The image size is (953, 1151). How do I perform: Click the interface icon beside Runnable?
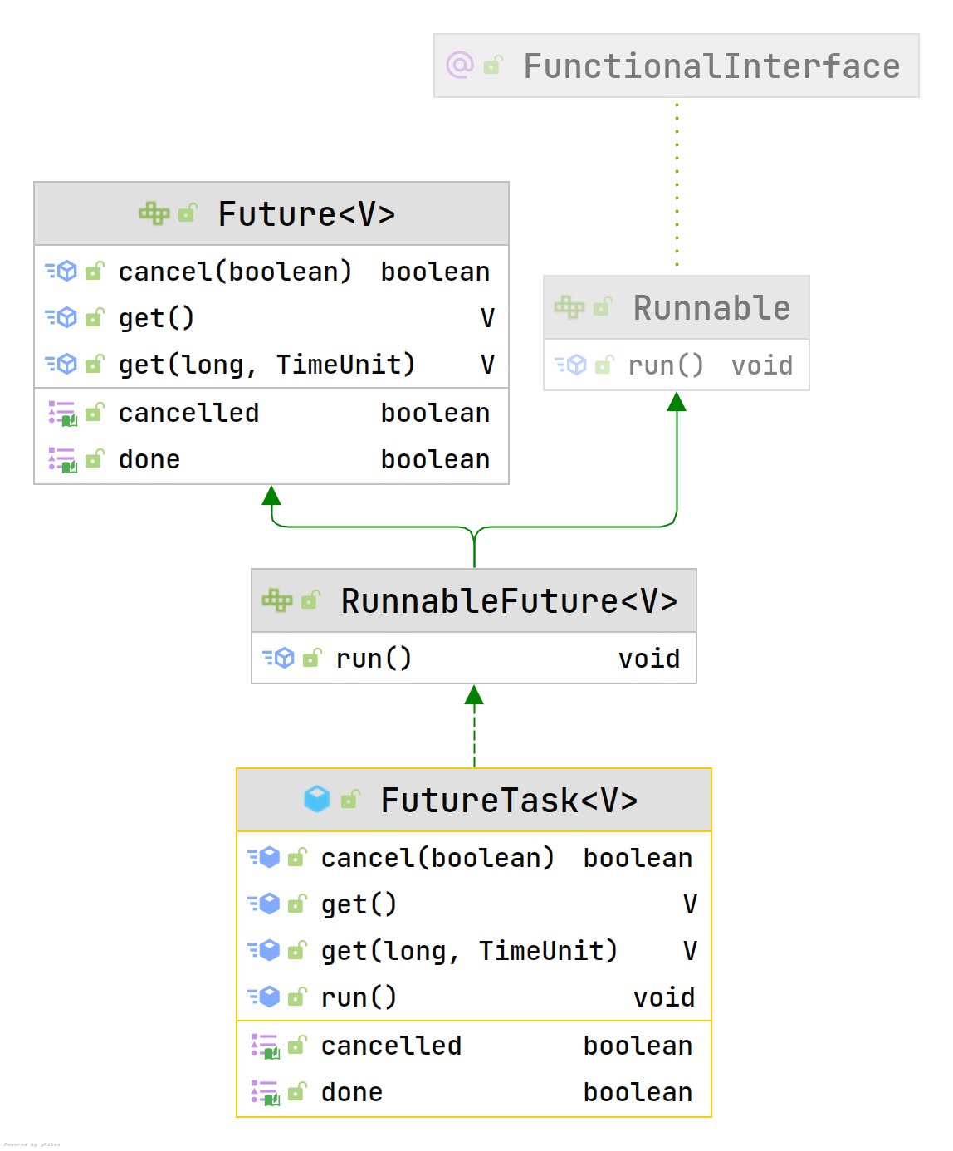tap(569, 307)
